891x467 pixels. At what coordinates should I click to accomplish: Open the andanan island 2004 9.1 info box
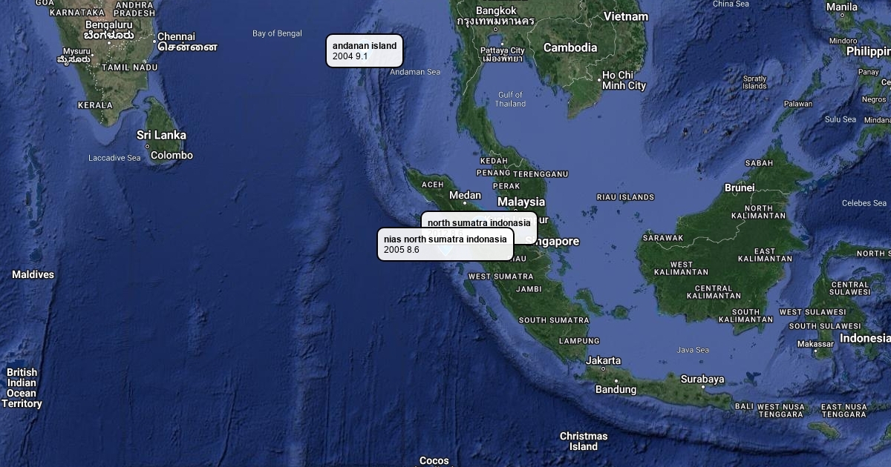364,50
